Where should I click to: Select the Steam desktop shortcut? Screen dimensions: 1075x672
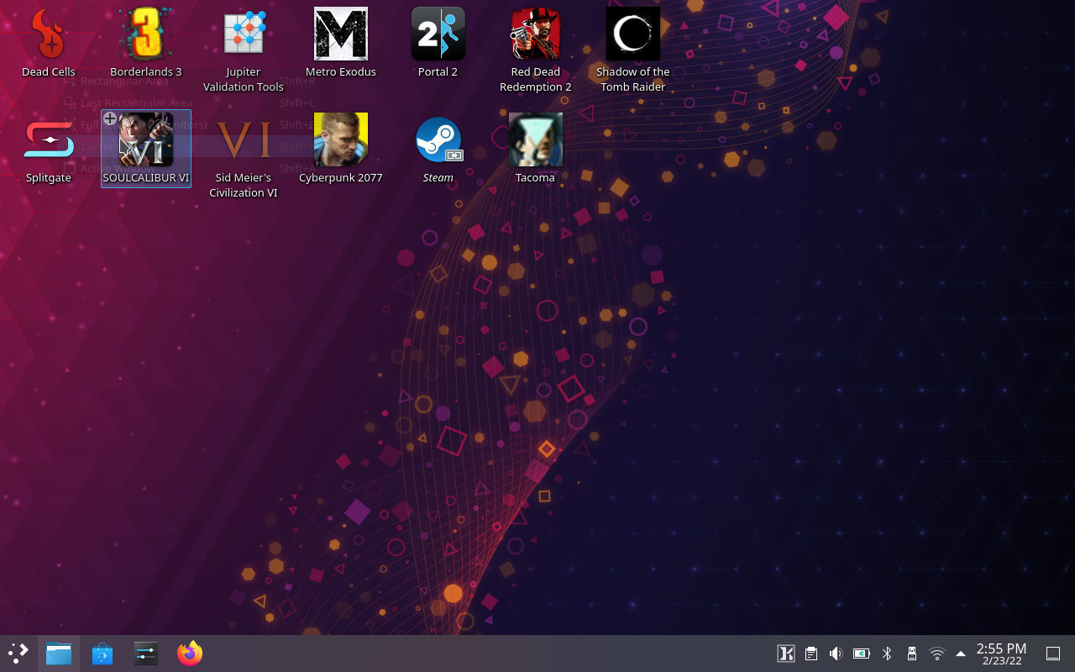click(x=438, y=140)
